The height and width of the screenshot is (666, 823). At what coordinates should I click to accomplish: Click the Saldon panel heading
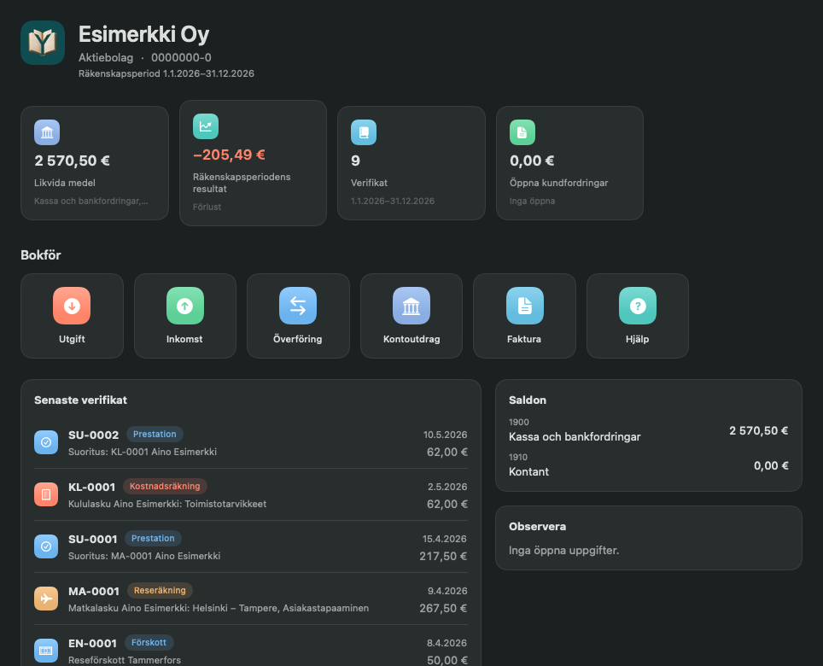click(x=528, y=400)
